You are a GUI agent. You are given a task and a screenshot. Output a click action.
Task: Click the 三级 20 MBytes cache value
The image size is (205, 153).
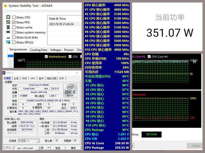(60, 133)
